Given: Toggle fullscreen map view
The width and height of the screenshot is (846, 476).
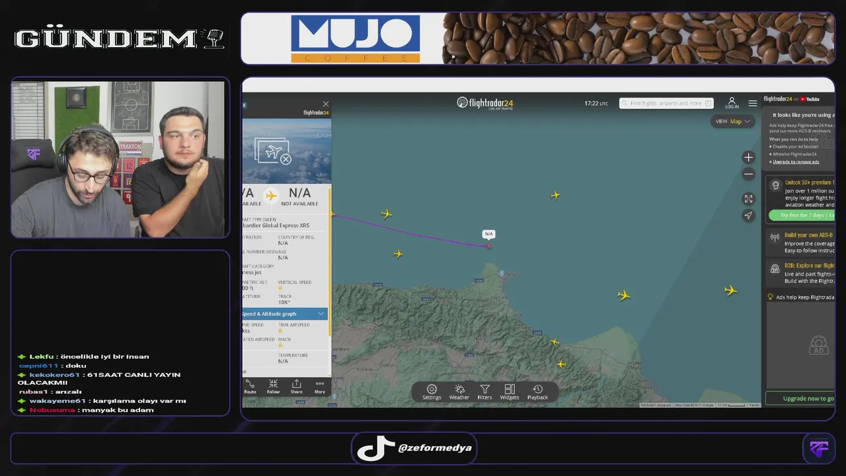Looking at the screenshot, I should [x=748, y=198].
